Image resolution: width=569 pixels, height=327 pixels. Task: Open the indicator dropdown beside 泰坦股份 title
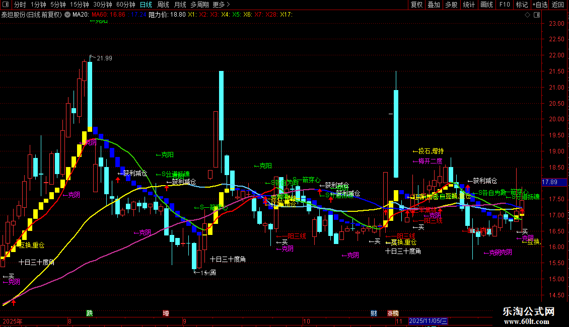tap(67, 15)
